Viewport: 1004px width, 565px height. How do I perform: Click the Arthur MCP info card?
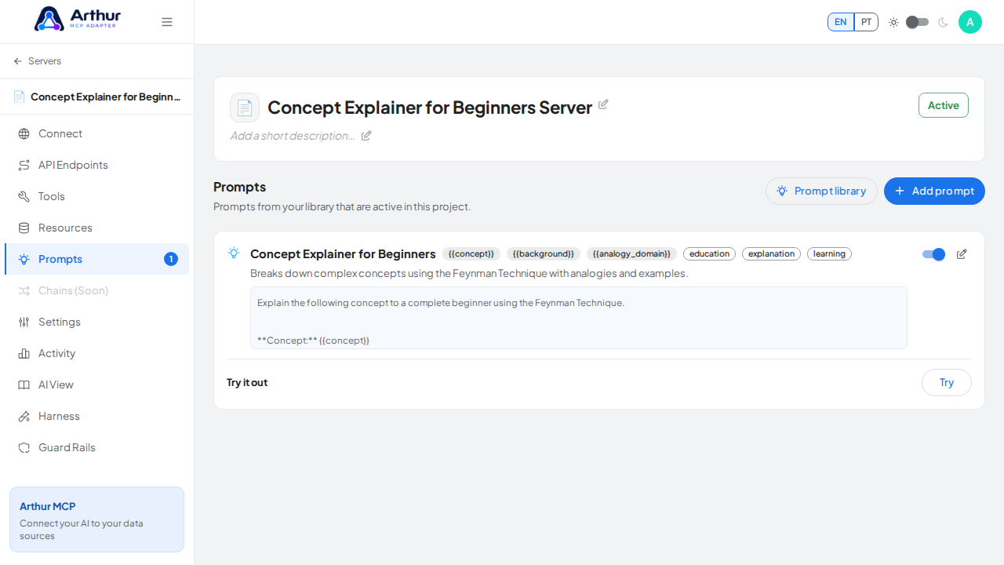coord(96,519)
